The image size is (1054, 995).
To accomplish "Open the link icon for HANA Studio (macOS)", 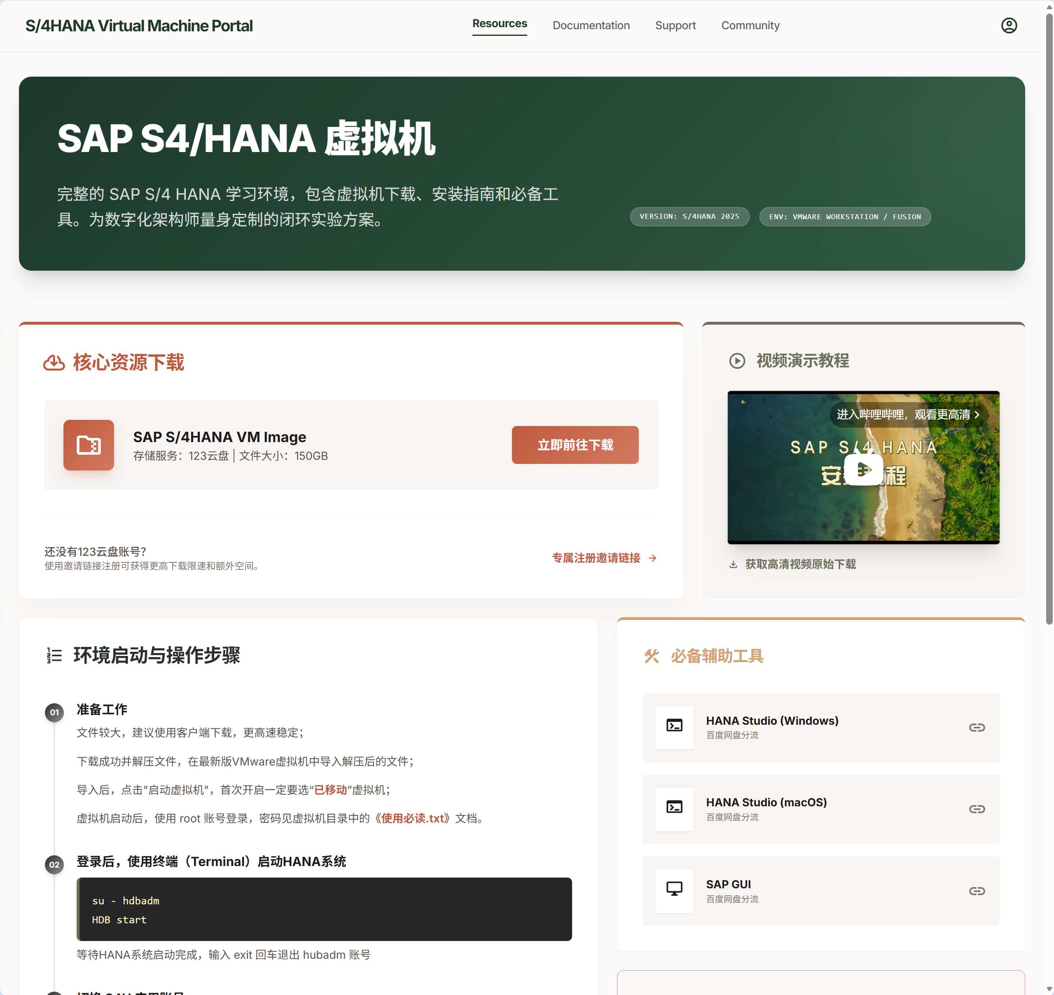I will (977, 809).
